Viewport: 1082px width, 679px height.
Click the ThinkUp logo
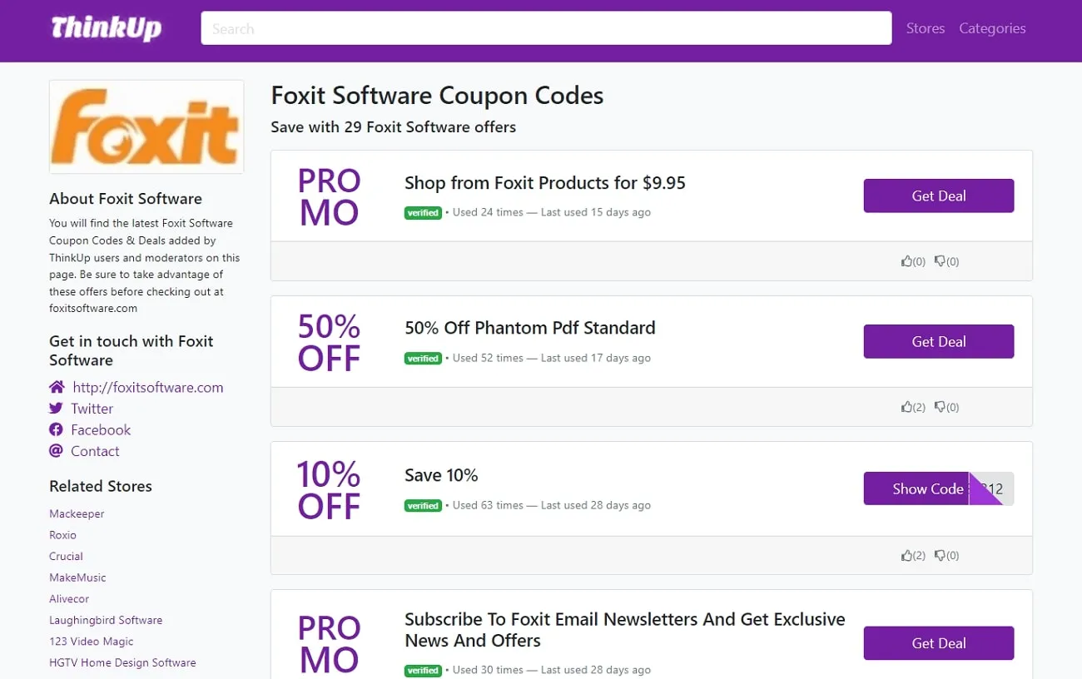[106, 27]
